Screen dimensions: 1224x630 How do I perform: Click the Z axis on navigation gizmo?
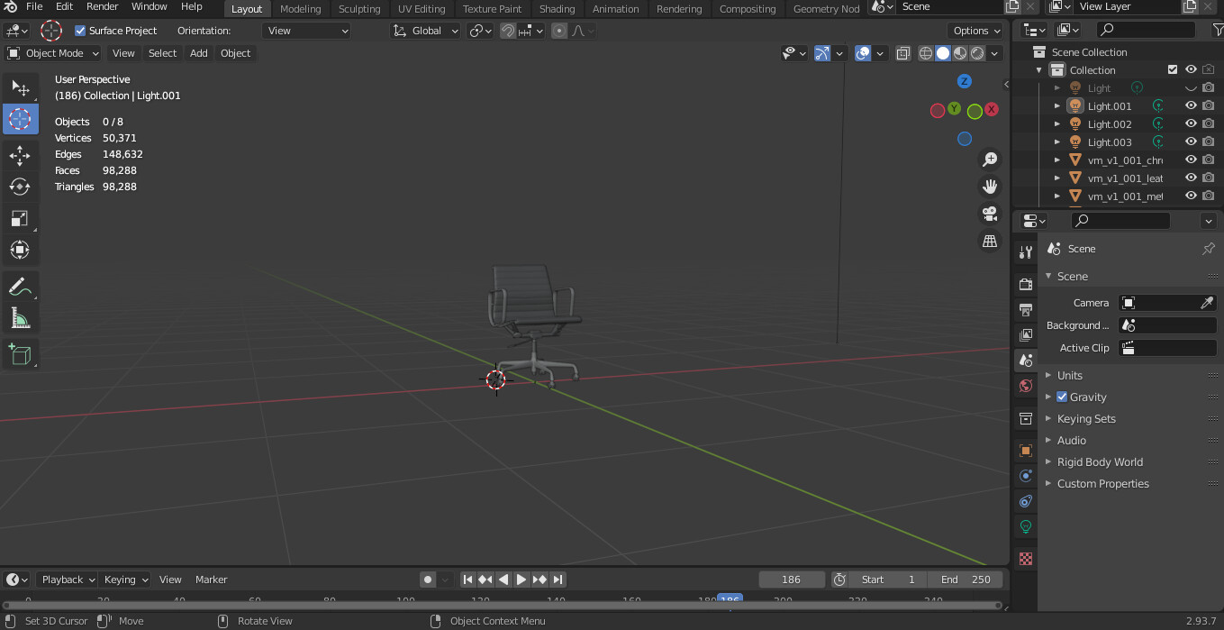(x=964, y=81)
